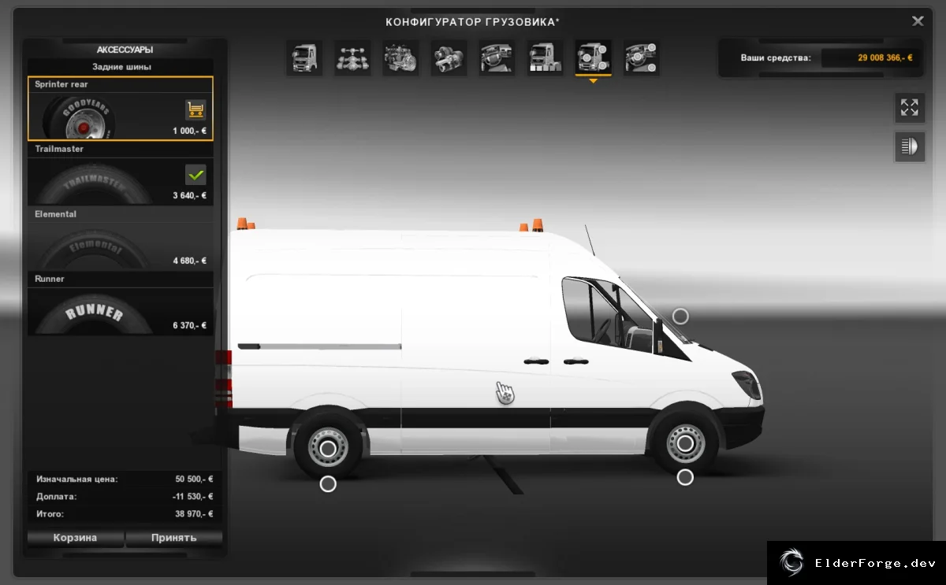946x585 pixels.
Task: Select the Trailmaster tires checkmark
Action: tap(196, 174)
